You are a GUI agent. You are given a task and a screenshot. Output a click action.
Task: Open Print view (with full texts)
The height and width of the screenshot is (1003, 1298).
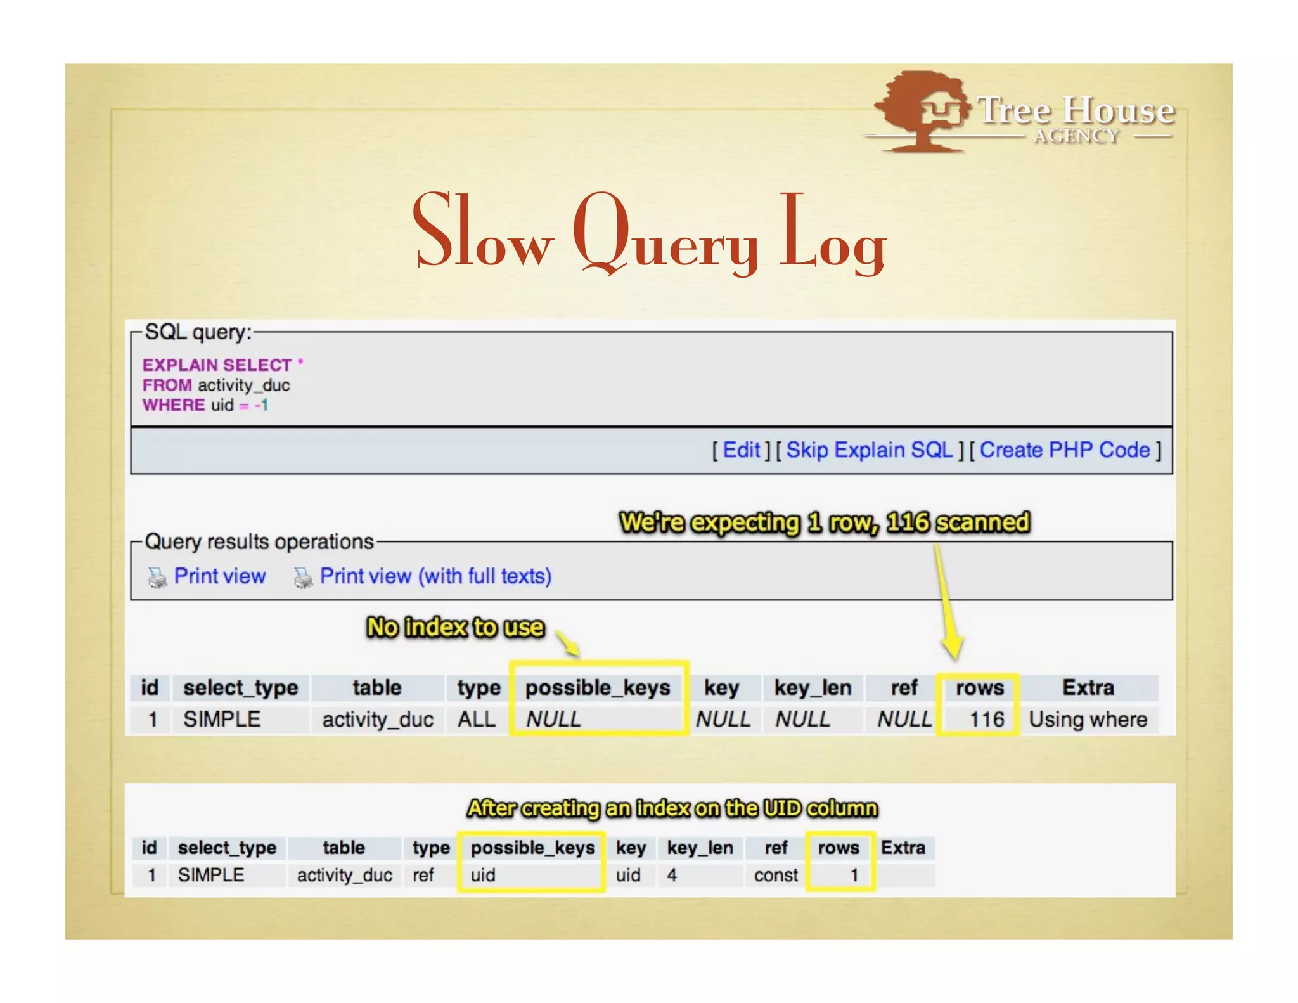pyautogui.click(x=435, y=576)
